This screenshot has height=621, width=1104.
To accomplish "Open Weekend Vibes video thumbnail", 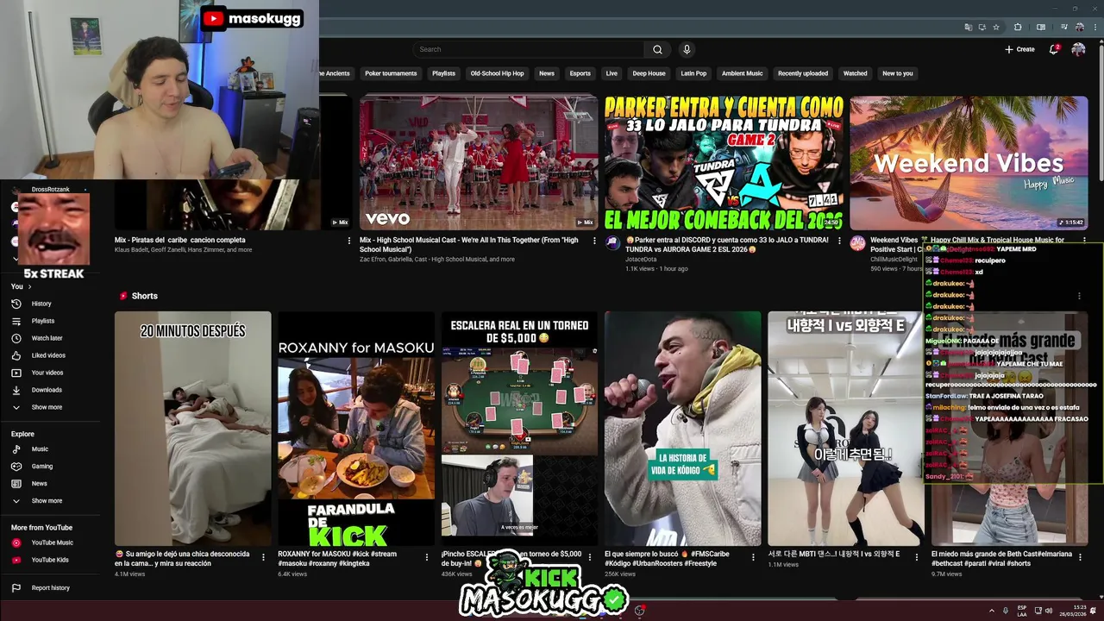I will tap(969, 162).
